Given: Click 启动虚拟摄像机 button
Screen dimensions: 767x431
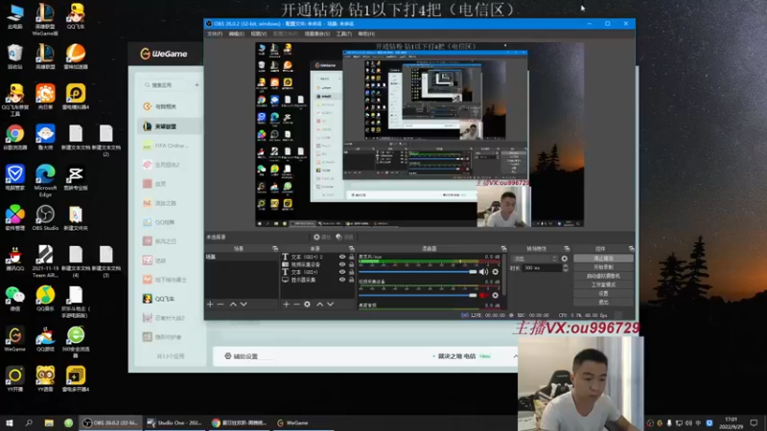Looking at the screenshot, I should click(x=603, y=276).
